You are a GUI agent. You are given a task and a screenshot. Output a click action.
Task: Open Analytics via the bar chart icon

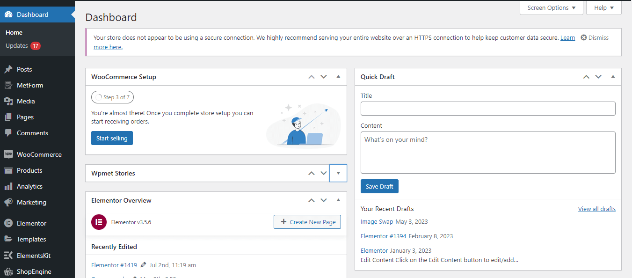(x=8, y=186)
